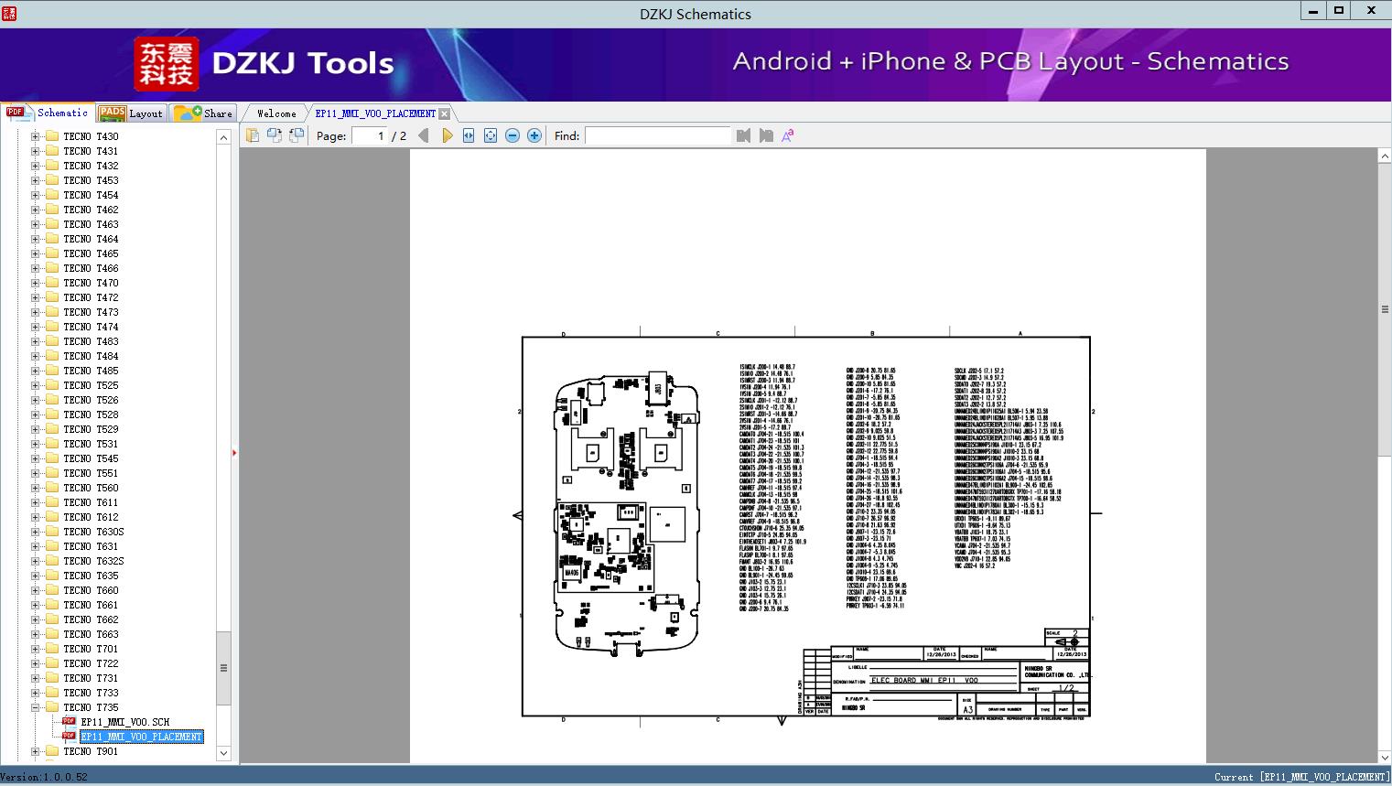
Task: Click the fit page icon
Action: tap(491, 135)
